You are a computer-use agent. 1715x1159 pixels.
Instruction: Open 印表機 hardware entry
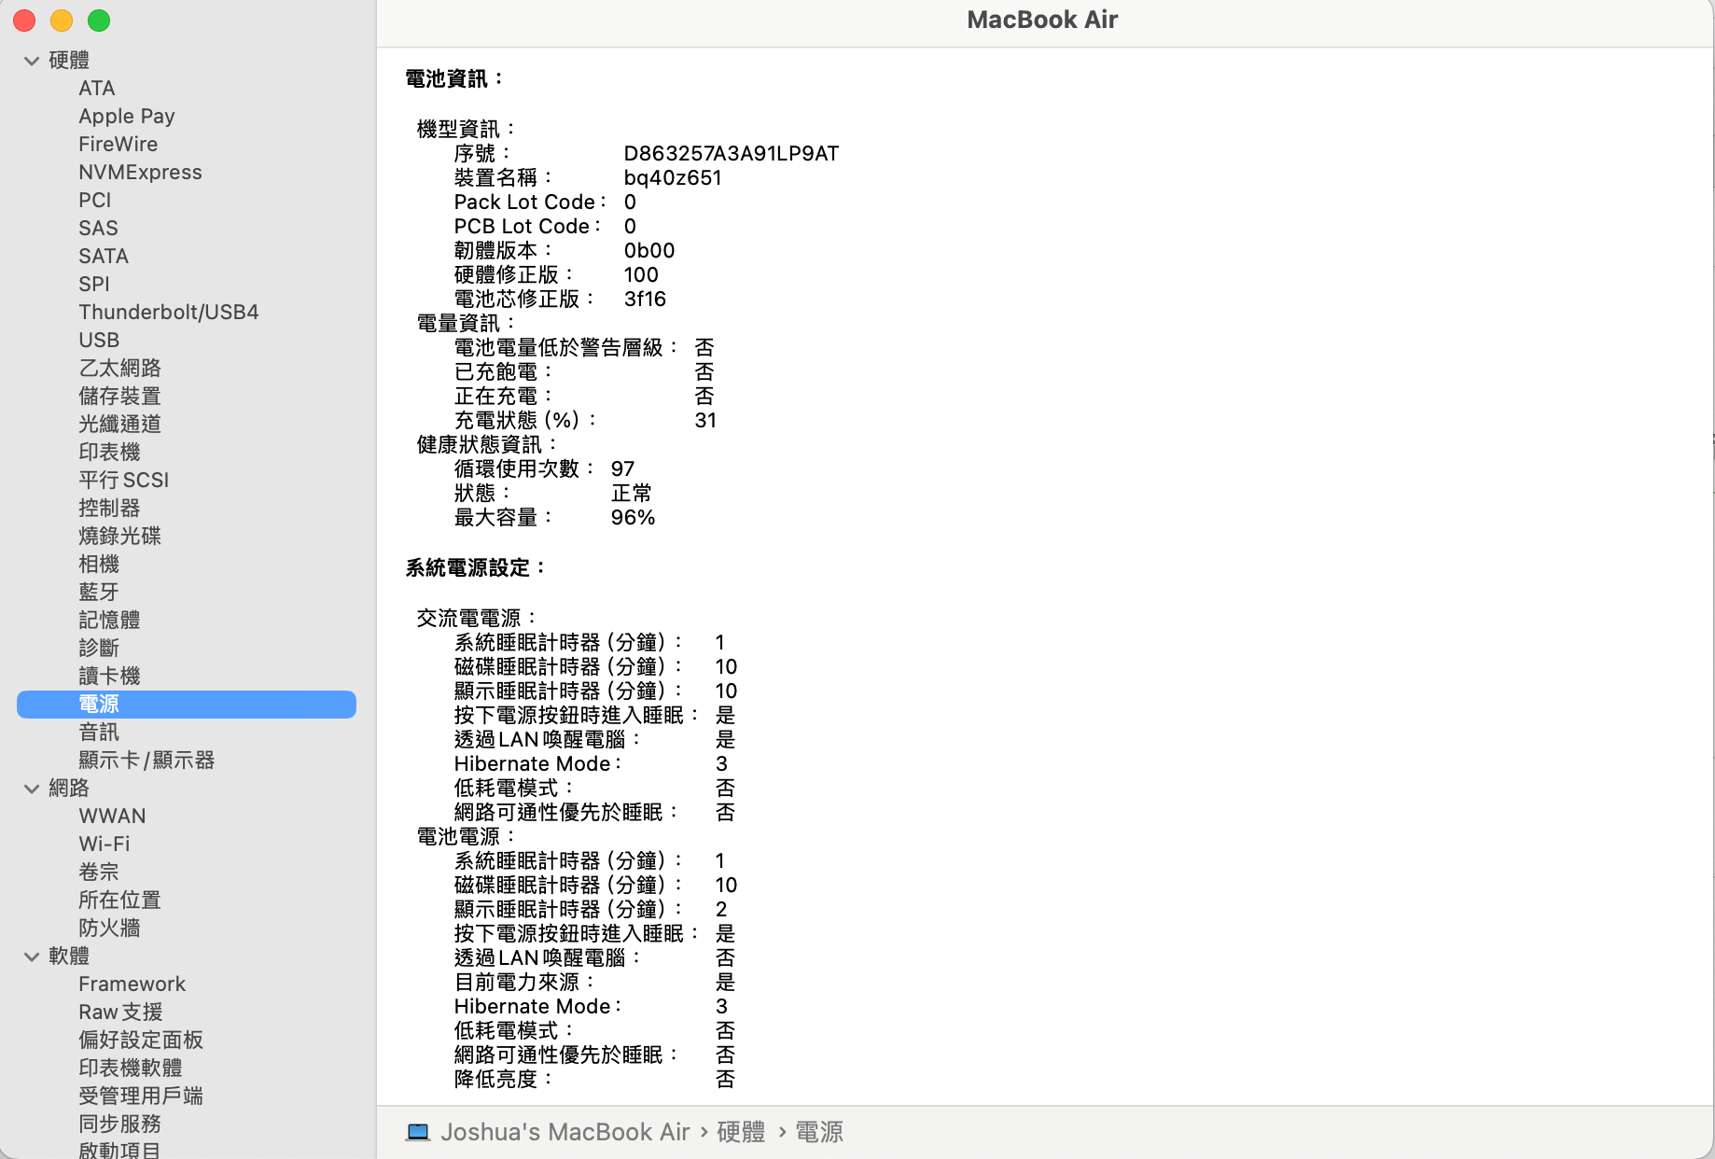point(109,453)
